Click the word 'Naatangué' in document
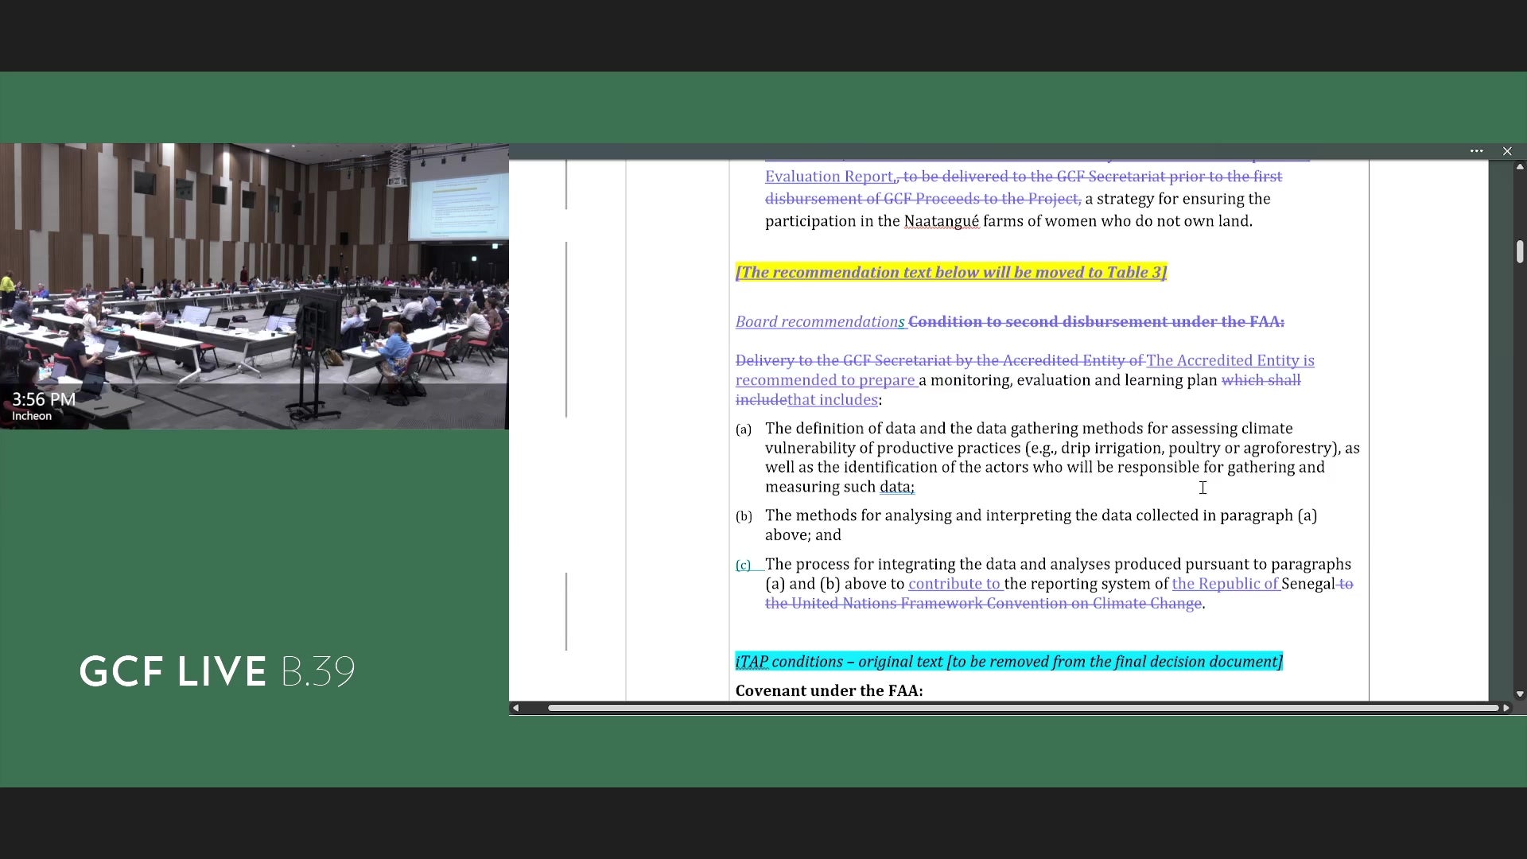 pos(942,221)
